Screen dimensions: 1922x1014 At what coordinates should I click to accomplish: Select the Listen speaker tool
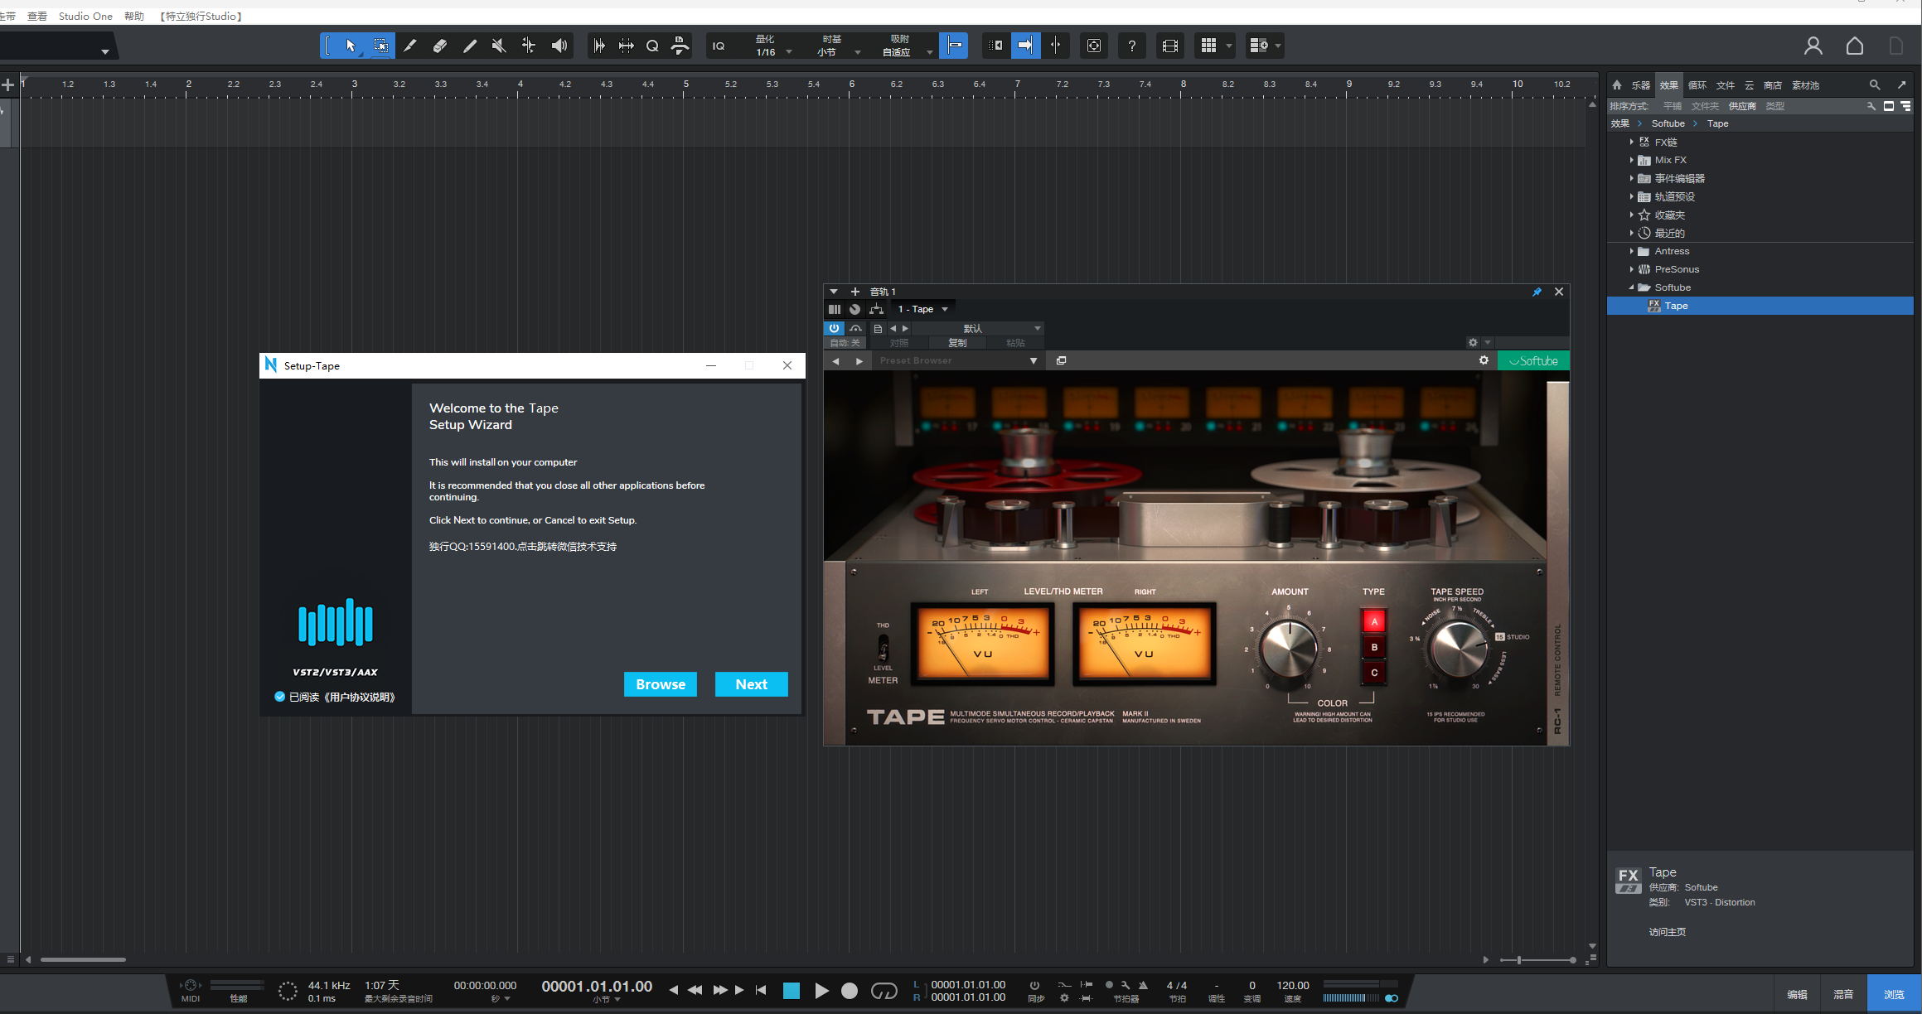point(559,46)
